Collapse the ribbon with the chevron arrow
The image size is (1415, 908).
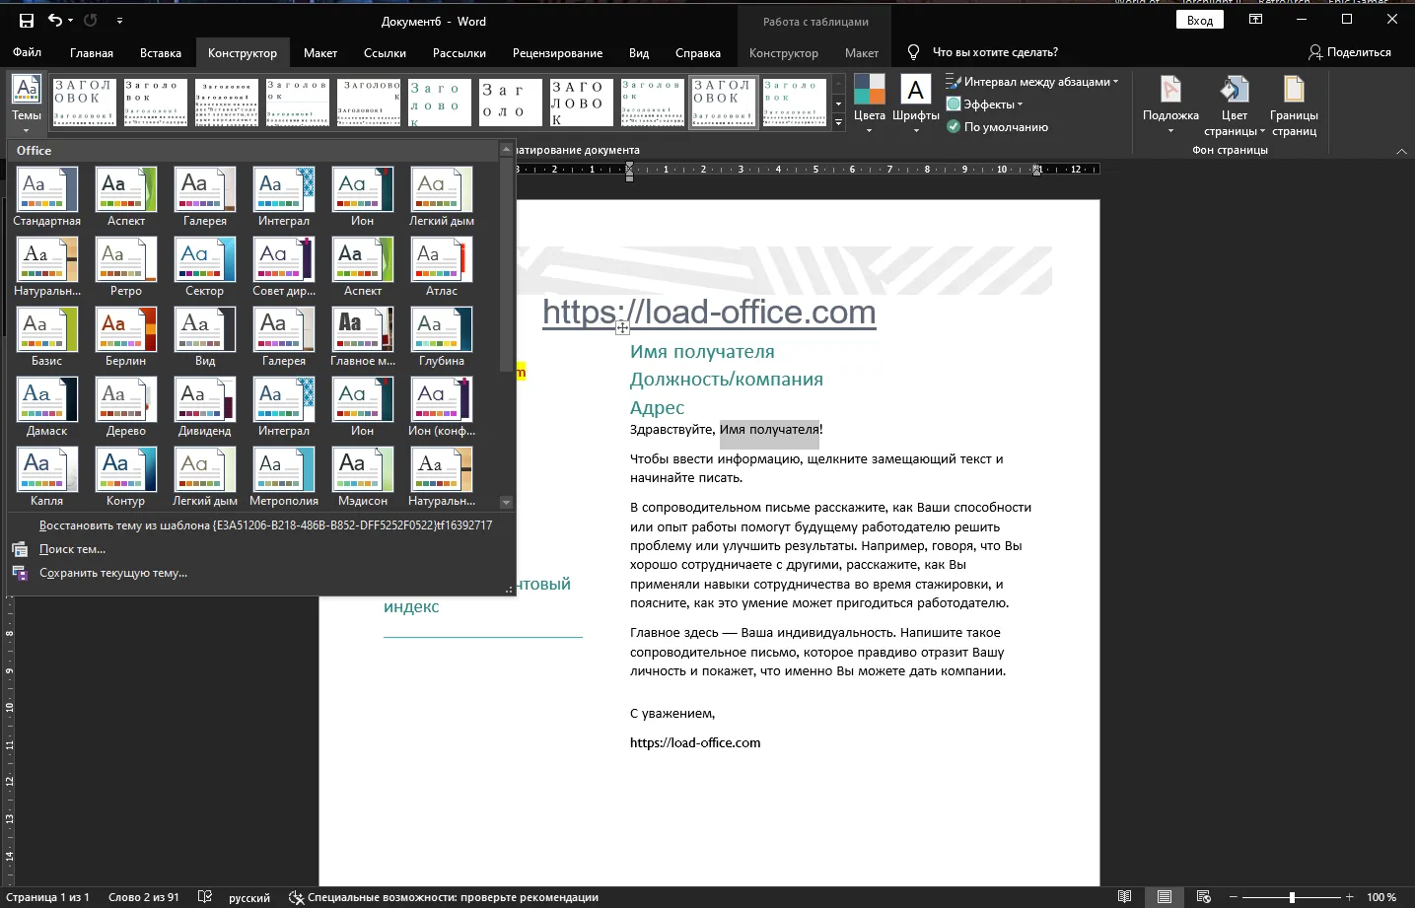click(x=1401, y=151)
